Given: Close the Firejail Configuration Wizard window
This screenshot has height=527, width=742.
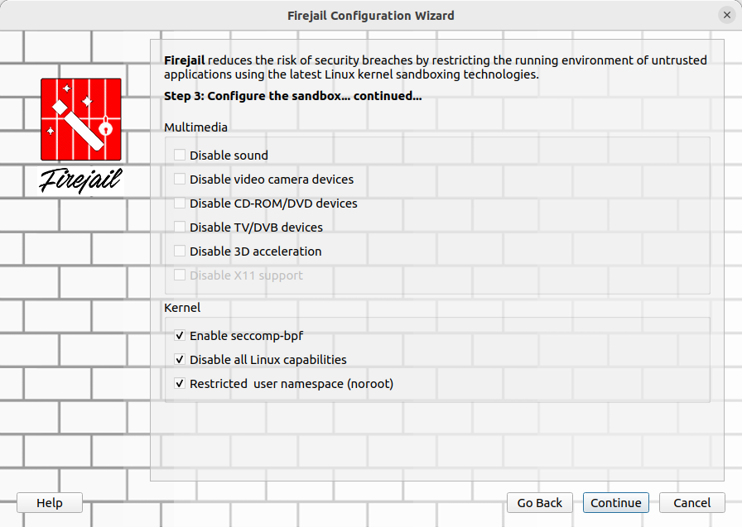Looking at the screenshot, I should (726, 15).
